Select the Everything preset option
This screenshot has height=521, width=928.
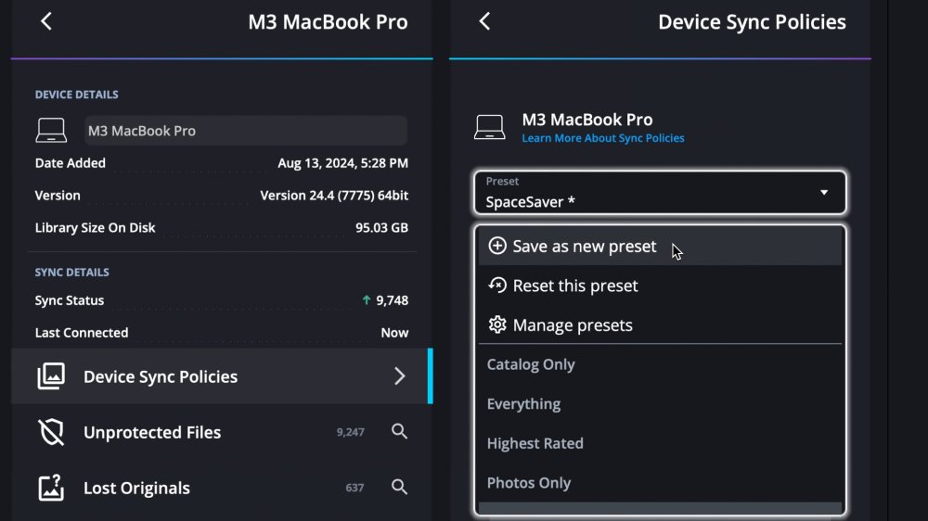point(523,404)
